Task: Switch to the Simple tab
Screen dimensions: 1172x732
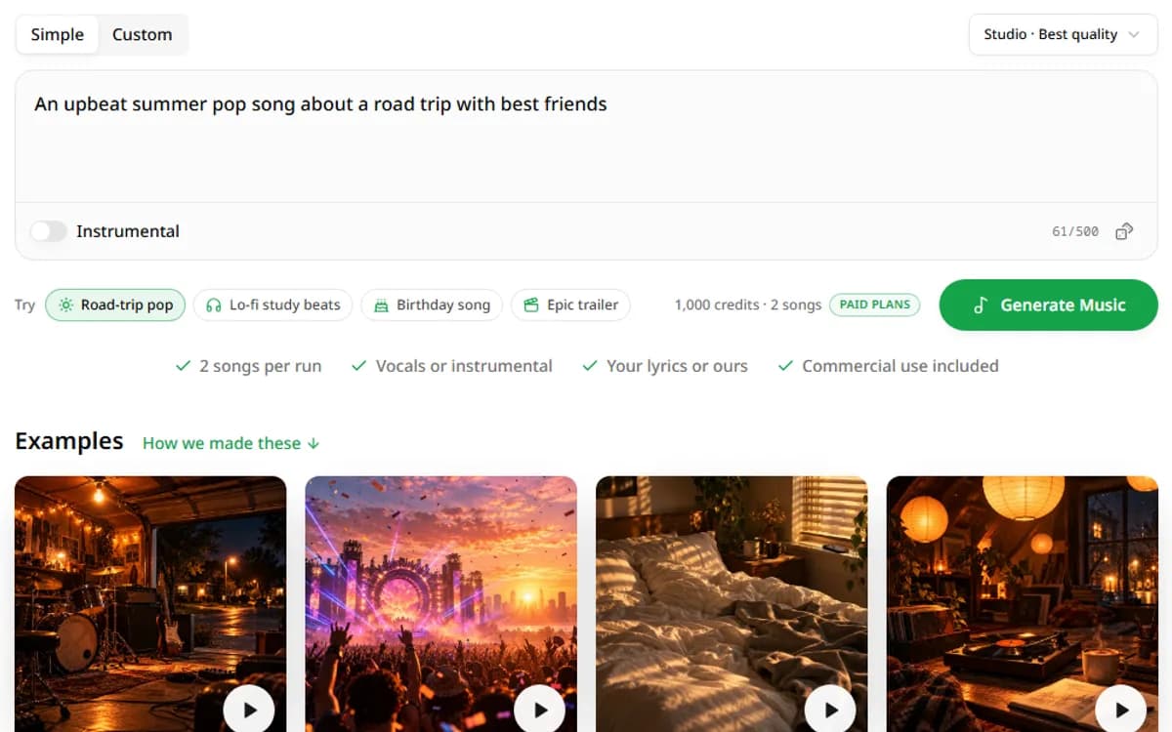Action: (58, 34)
